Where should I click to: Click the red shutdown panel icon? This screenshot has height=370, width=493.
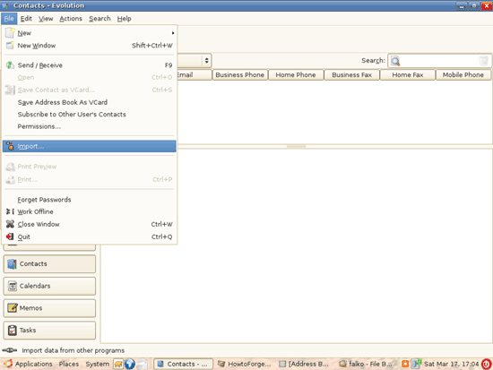pos(487,364)
